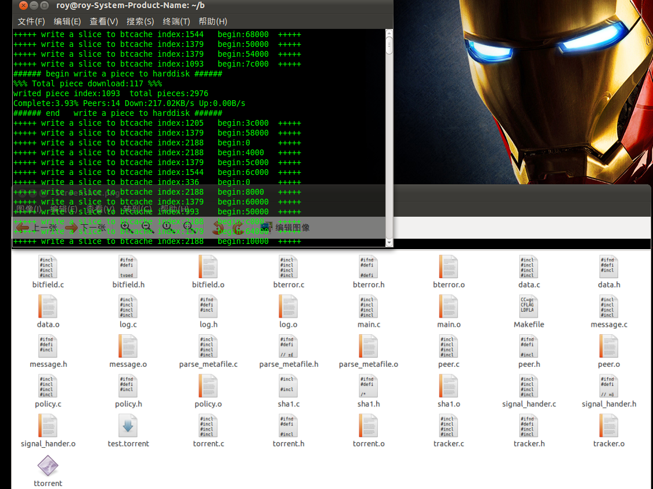Viewport: 653px width, 489px height.
Task: Open the 搜索(S) menu in the terminal
Action: pyautogui.click(x=140, y=21)
